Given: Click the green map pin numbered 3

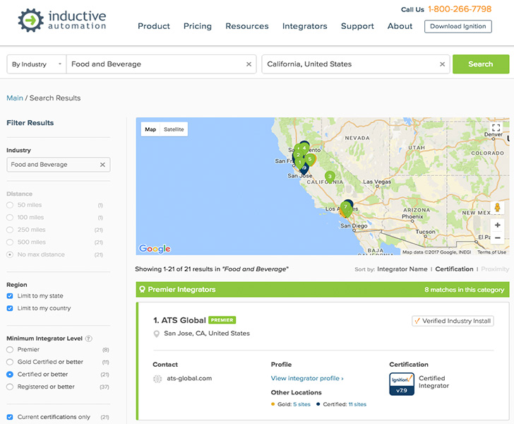Looking at the screenshot, I should point(330,177).
